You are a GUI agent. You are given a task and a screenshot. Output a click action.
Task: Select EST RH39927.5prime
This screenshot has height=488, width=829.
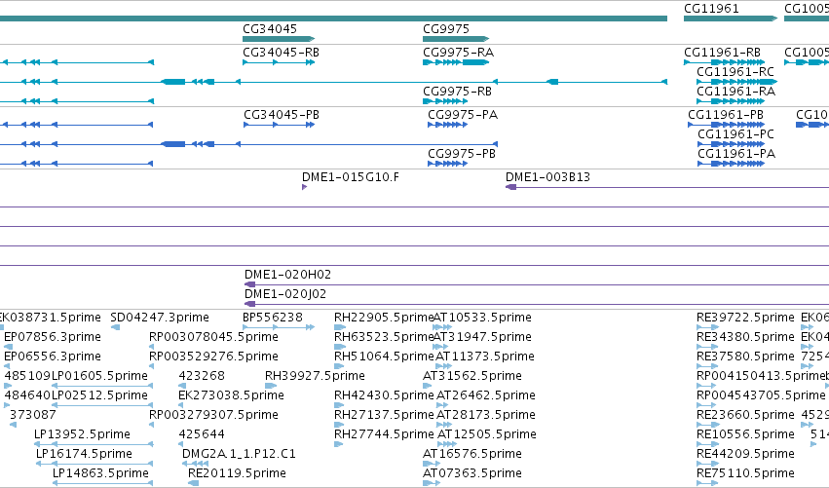pos(315,376)
